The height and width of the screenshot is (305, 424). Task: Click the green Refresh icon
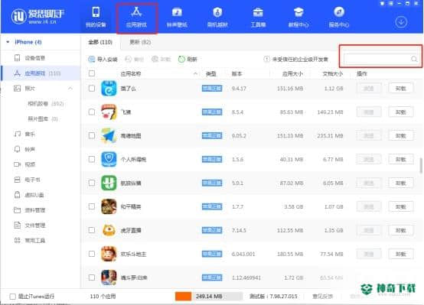point(181,59)
